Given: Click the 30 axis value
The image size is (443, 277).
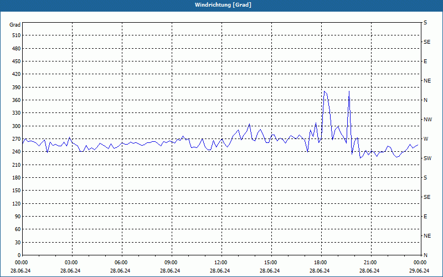Looking at the screenshot, I should pyautogui.click(x=18, y=243).
